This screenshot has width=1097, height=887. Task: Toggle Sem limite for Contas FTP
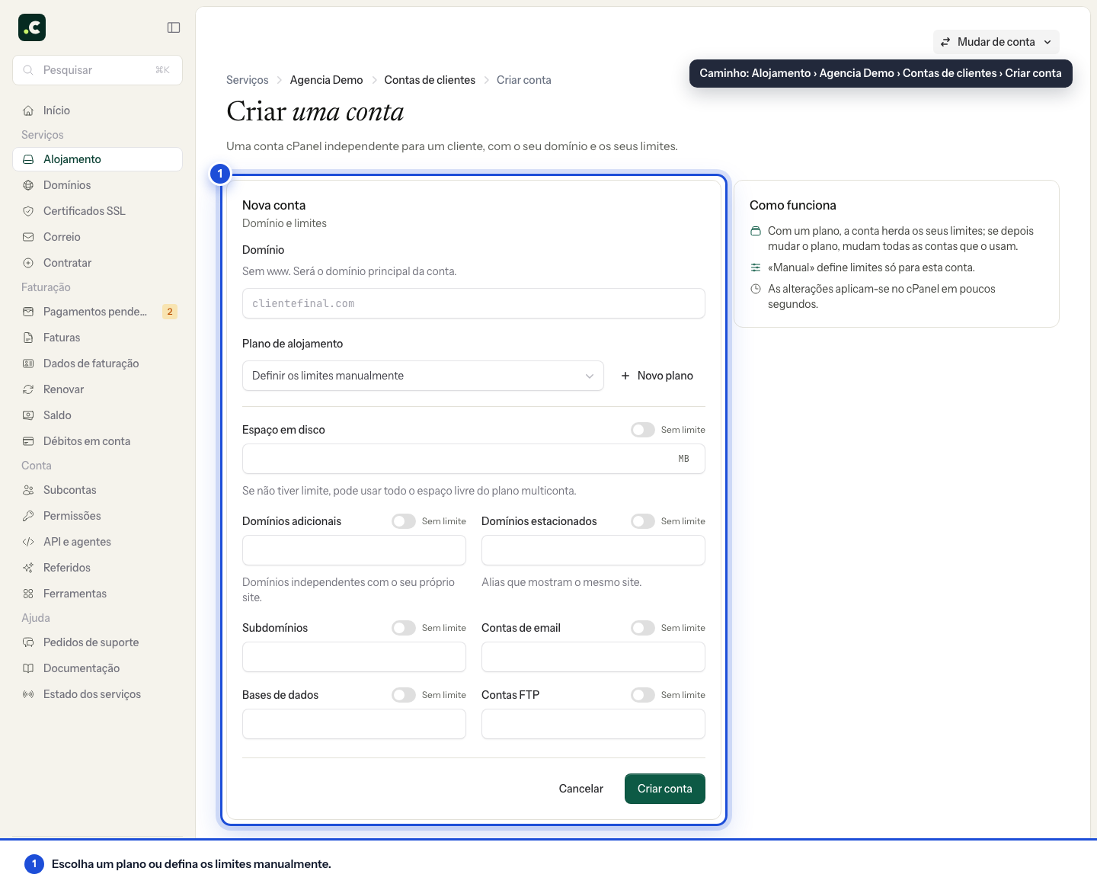[x=643, y=695]
